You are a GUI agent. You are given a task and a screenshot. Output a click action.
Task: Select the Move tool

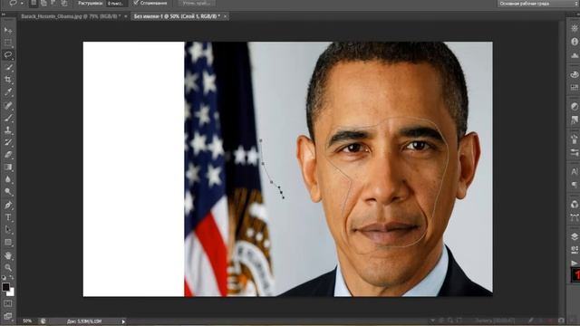[8, 30]
